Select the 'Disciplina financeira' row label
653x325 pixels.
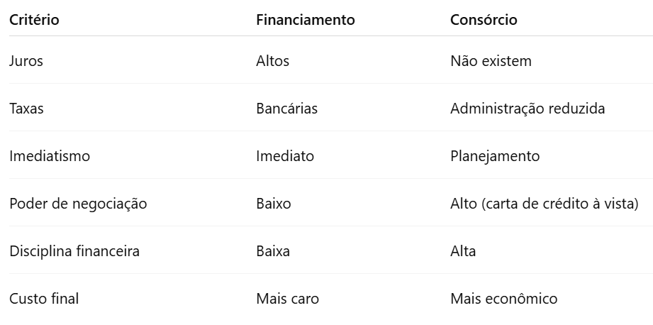click(74, 251)
